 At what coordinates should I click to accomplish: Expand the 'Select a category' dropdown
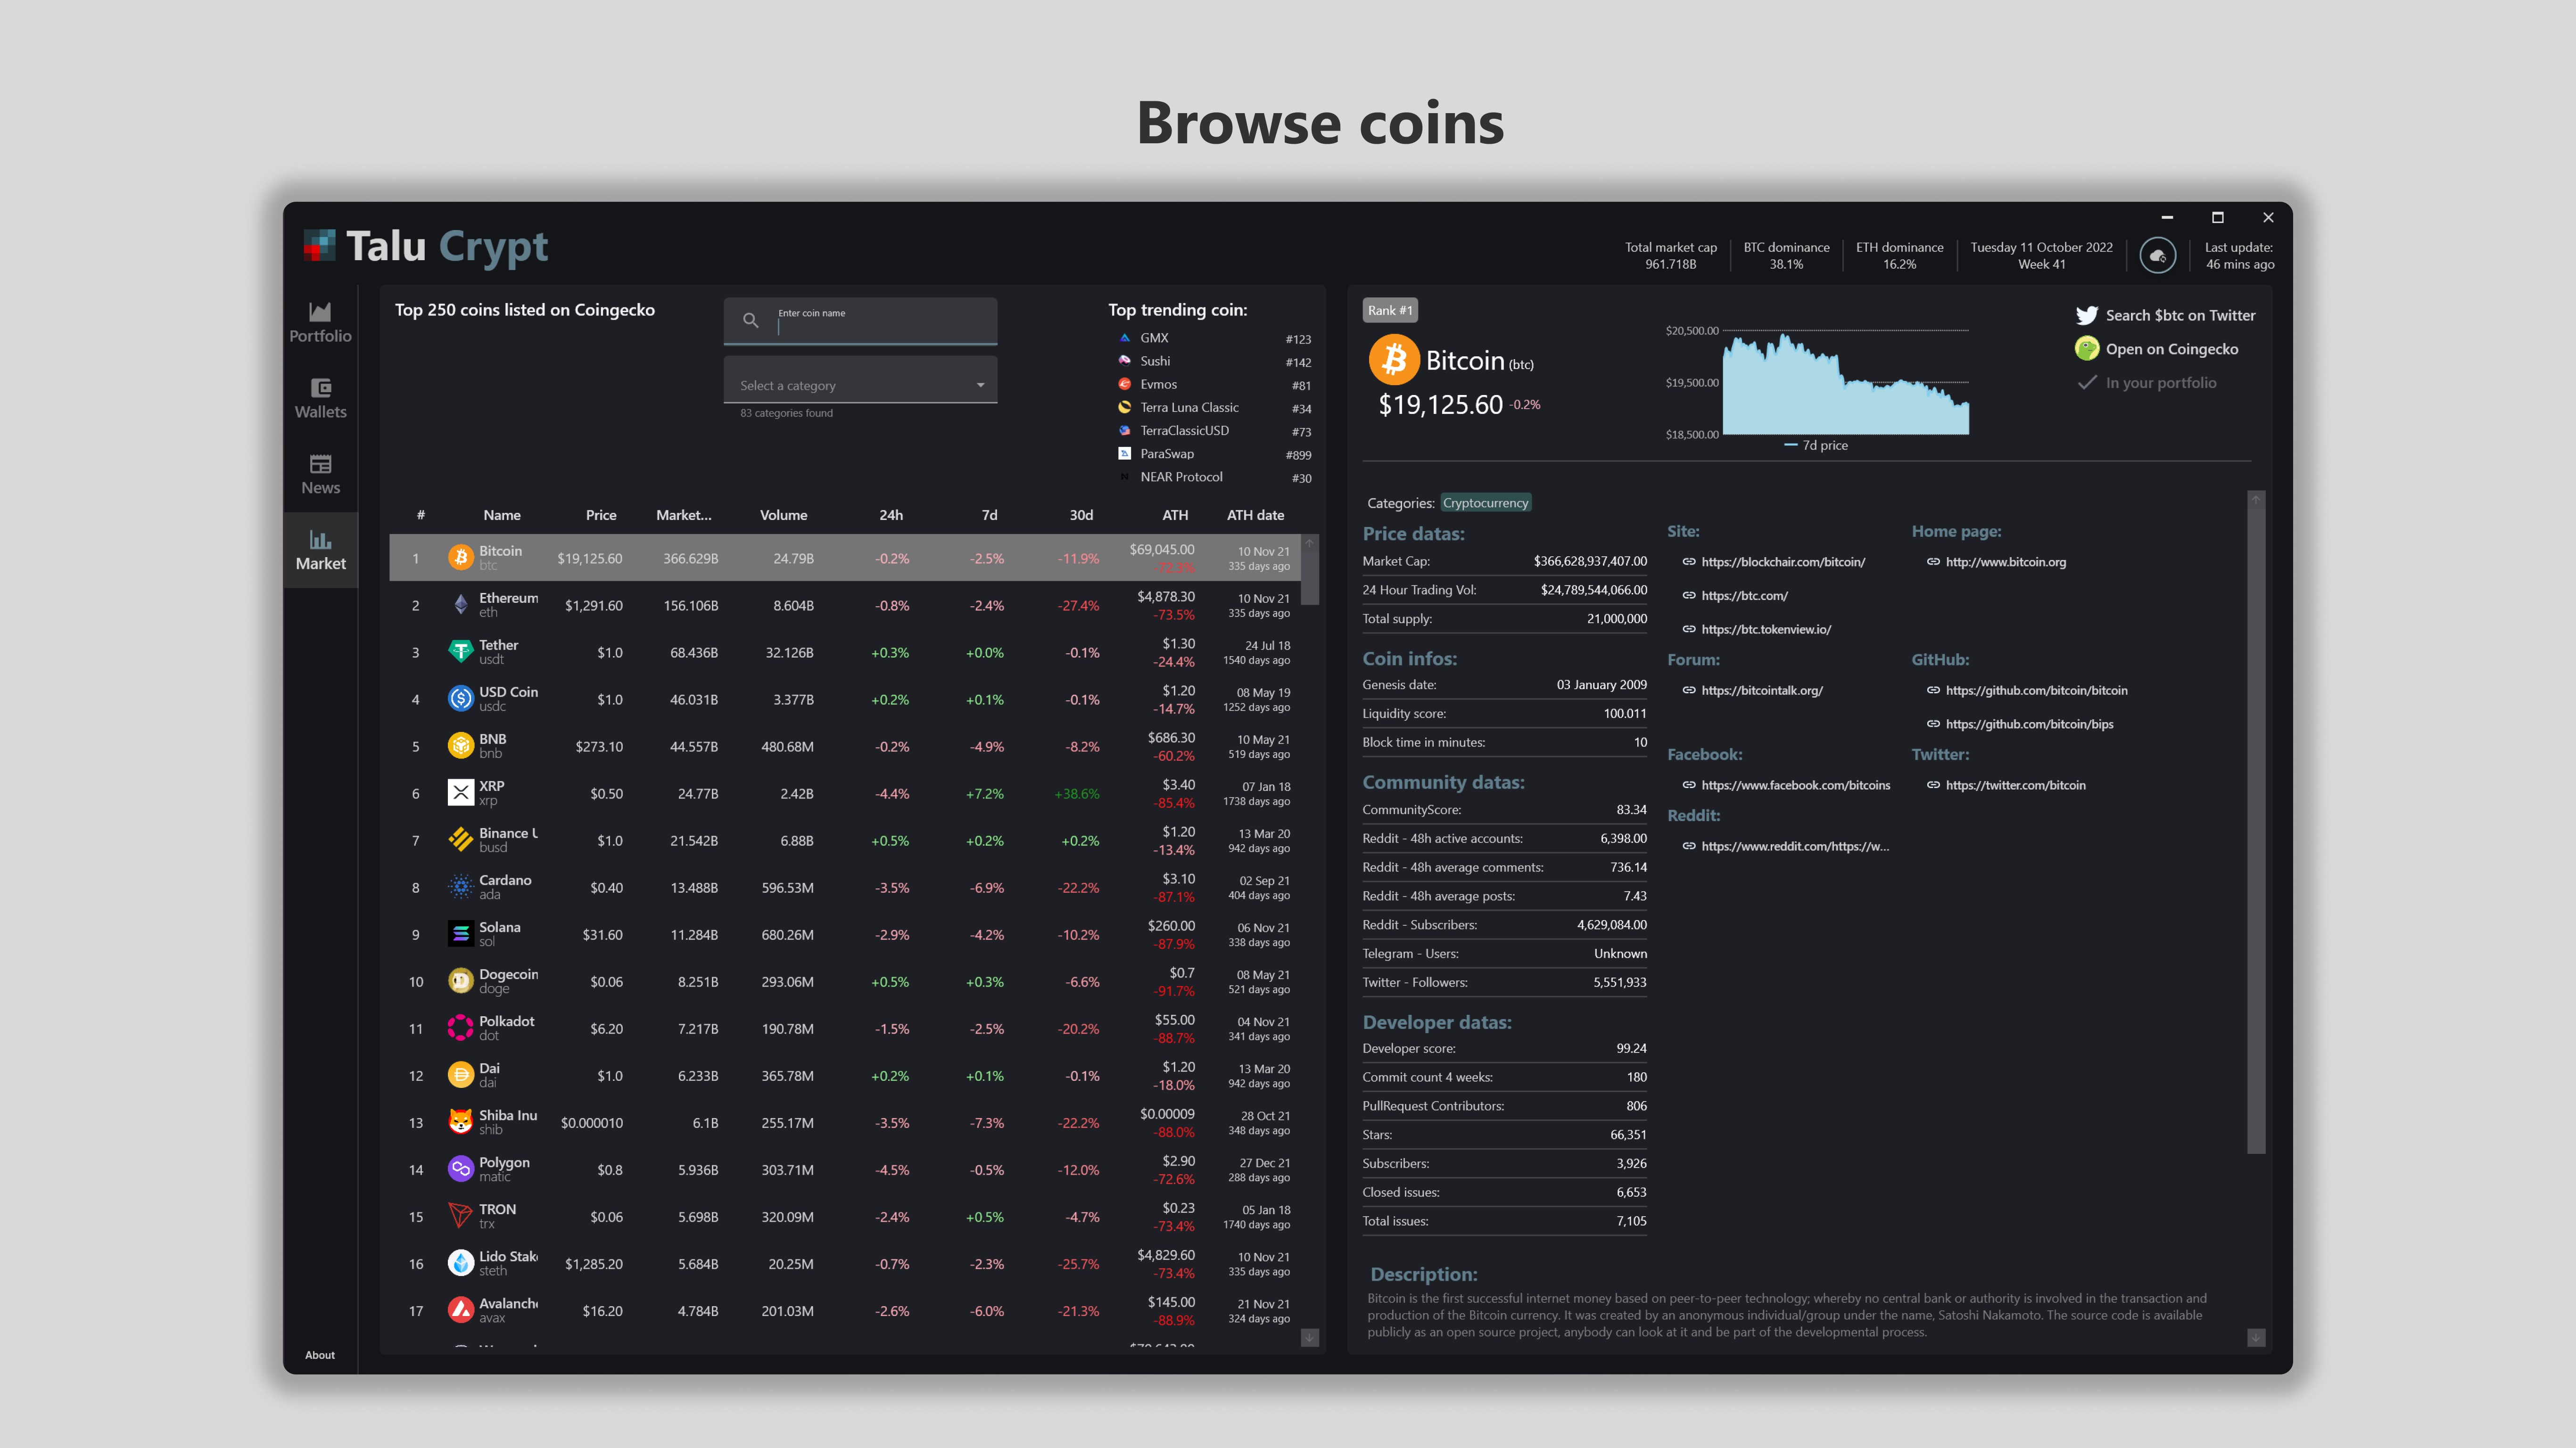(980, 385)
